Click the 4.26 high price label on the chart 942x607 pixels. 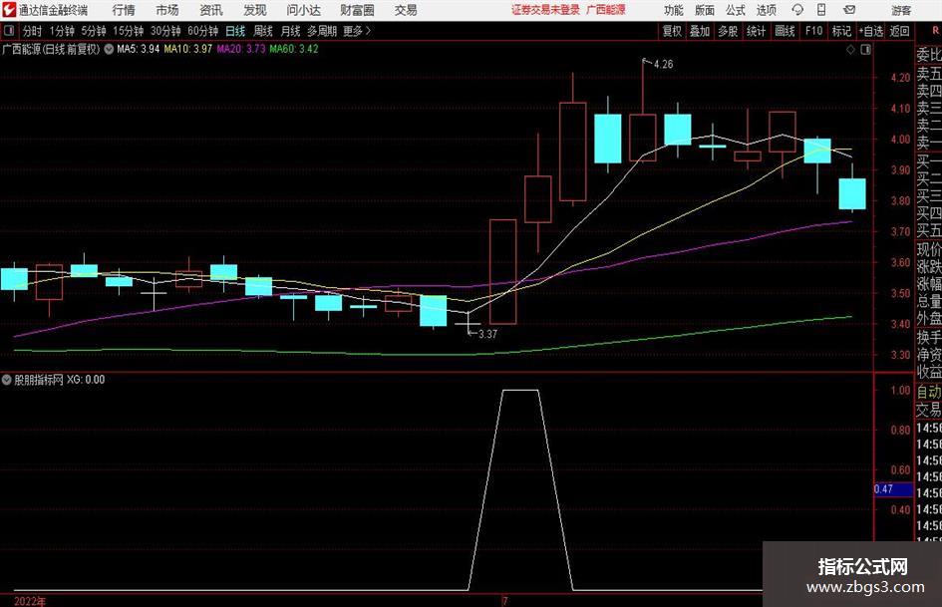click(663, 64)
